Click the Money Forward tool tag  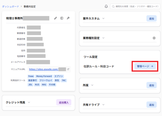pos(44,76)
